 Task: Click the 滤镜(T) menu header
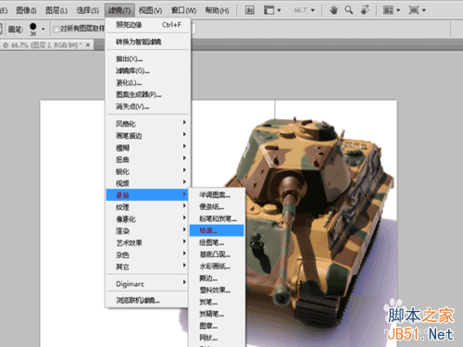[119, 10]
